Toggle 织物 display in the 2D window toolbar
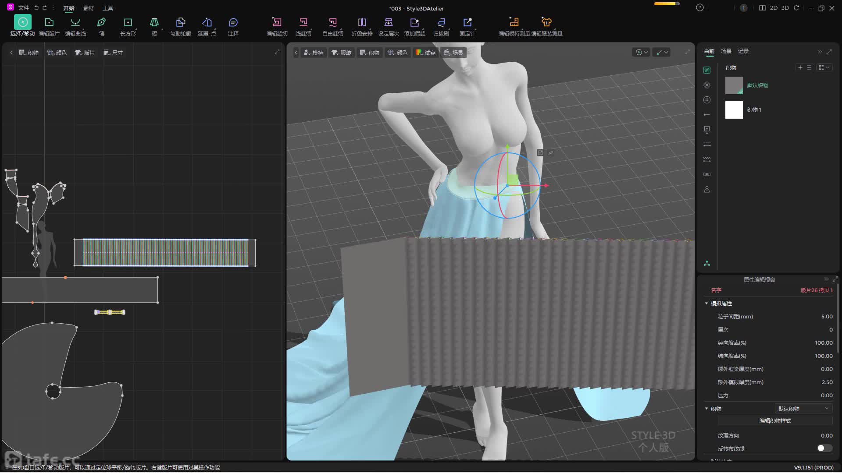 (29, 53)
